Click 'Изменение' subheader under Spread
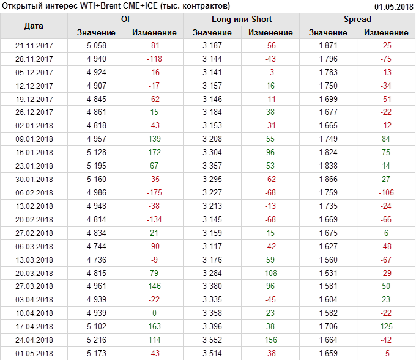Viewport: 416px width, 361px height. coord(385,33)
